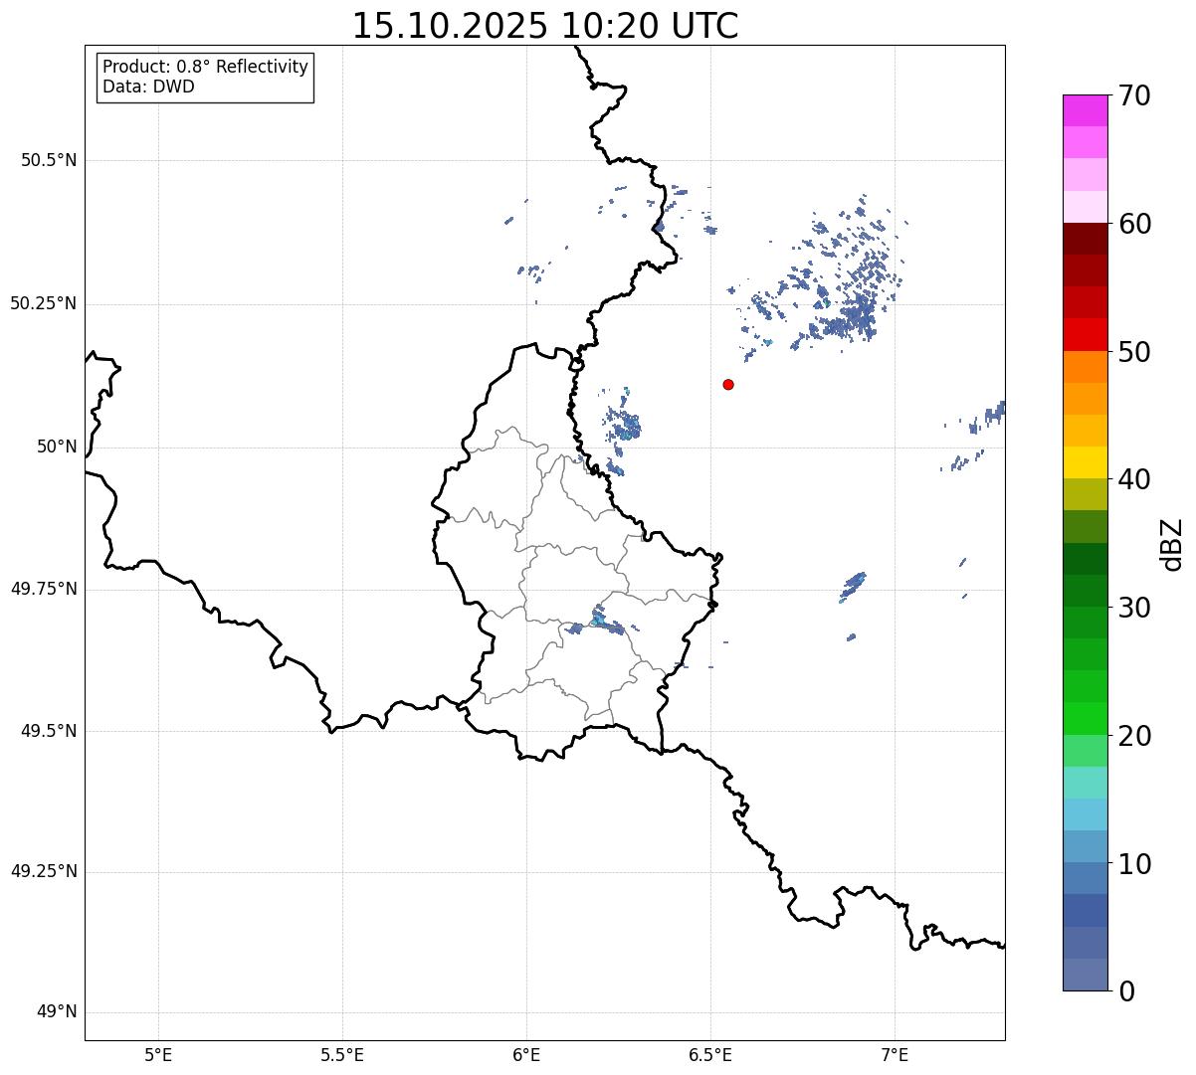
Task: Click the colorbar tick label 70
Action: [x=1134, y=95]
